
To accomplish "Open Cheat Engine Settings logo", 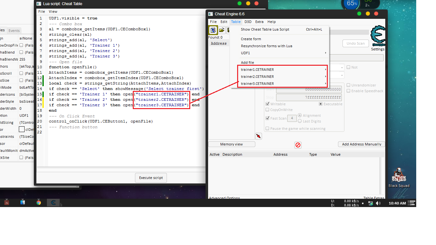I will pyautogui.click(x=378, y=36).
